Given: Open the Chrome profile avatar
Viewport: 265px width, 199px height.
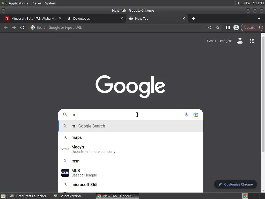Looking at the screenshot, I should click(x=236, y=27).
